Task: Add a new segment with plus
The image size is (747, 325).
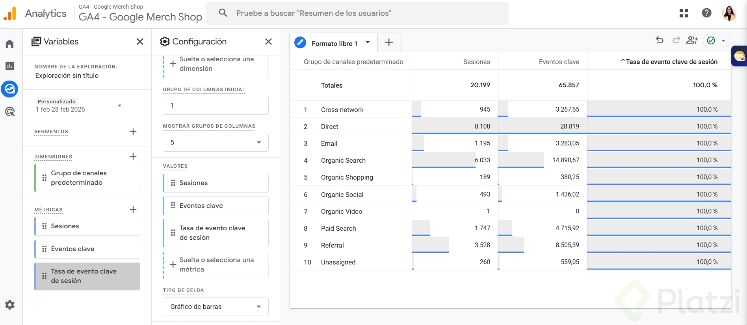Action: 133,132
